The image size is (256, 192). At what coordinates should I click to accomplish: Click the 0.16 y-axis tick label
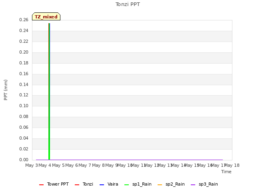pyautogui.click(x=24, y=74)
